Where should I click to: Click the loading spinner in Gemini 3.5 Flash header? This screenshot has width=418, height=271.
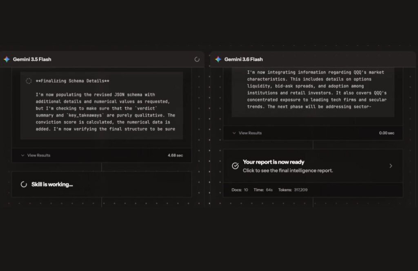[197, 60]
